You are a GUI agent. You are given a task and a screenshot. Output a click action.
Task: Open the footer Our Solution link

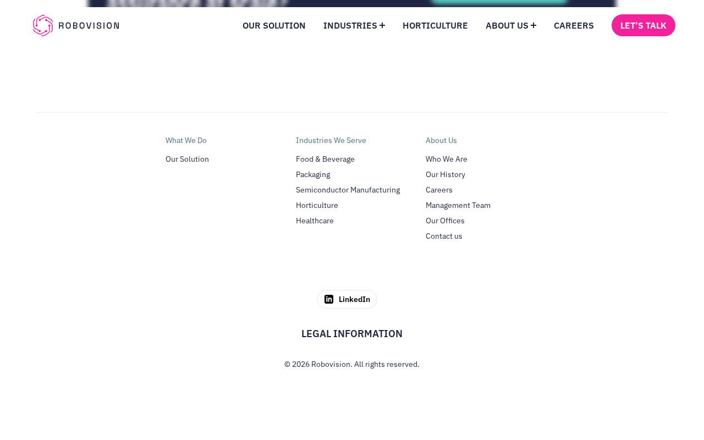(187, 159)
